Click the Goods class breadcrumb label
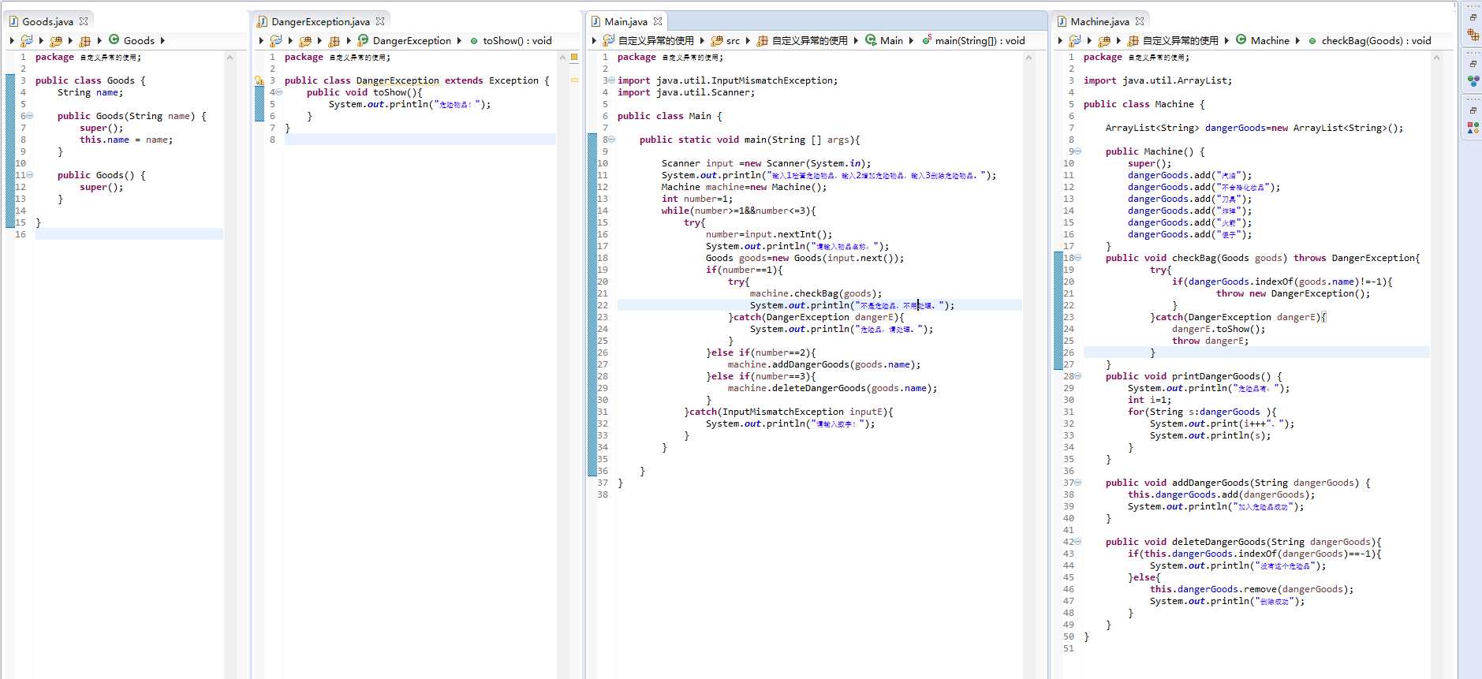The image size is (1482, 679). [x=139, y=40]
